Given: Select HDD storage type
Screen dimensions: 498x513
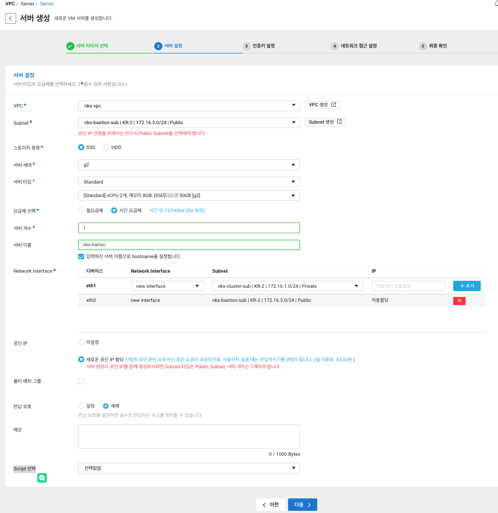Looking at the screenshot, I should click(x=106, y=147).
